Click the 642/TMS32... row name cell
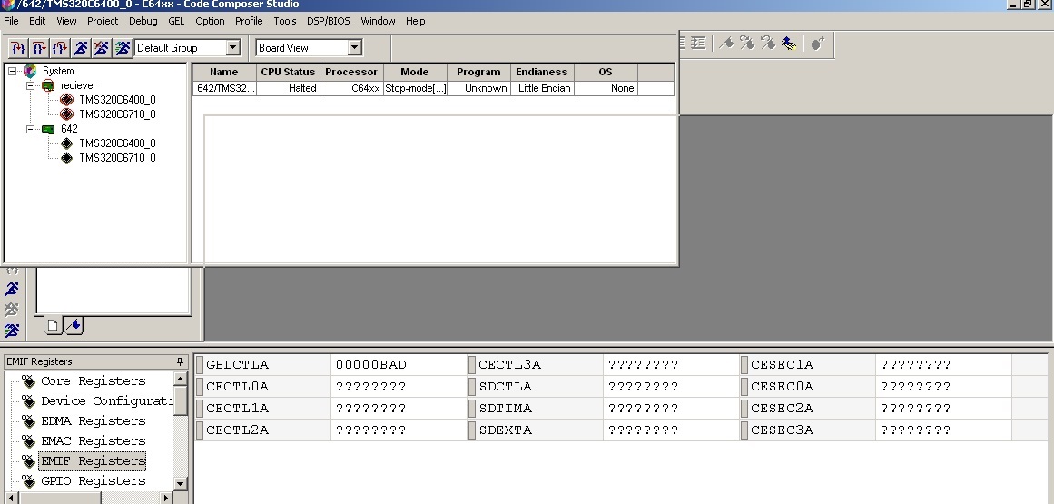 pyautogui.click(x=225, y=88)
